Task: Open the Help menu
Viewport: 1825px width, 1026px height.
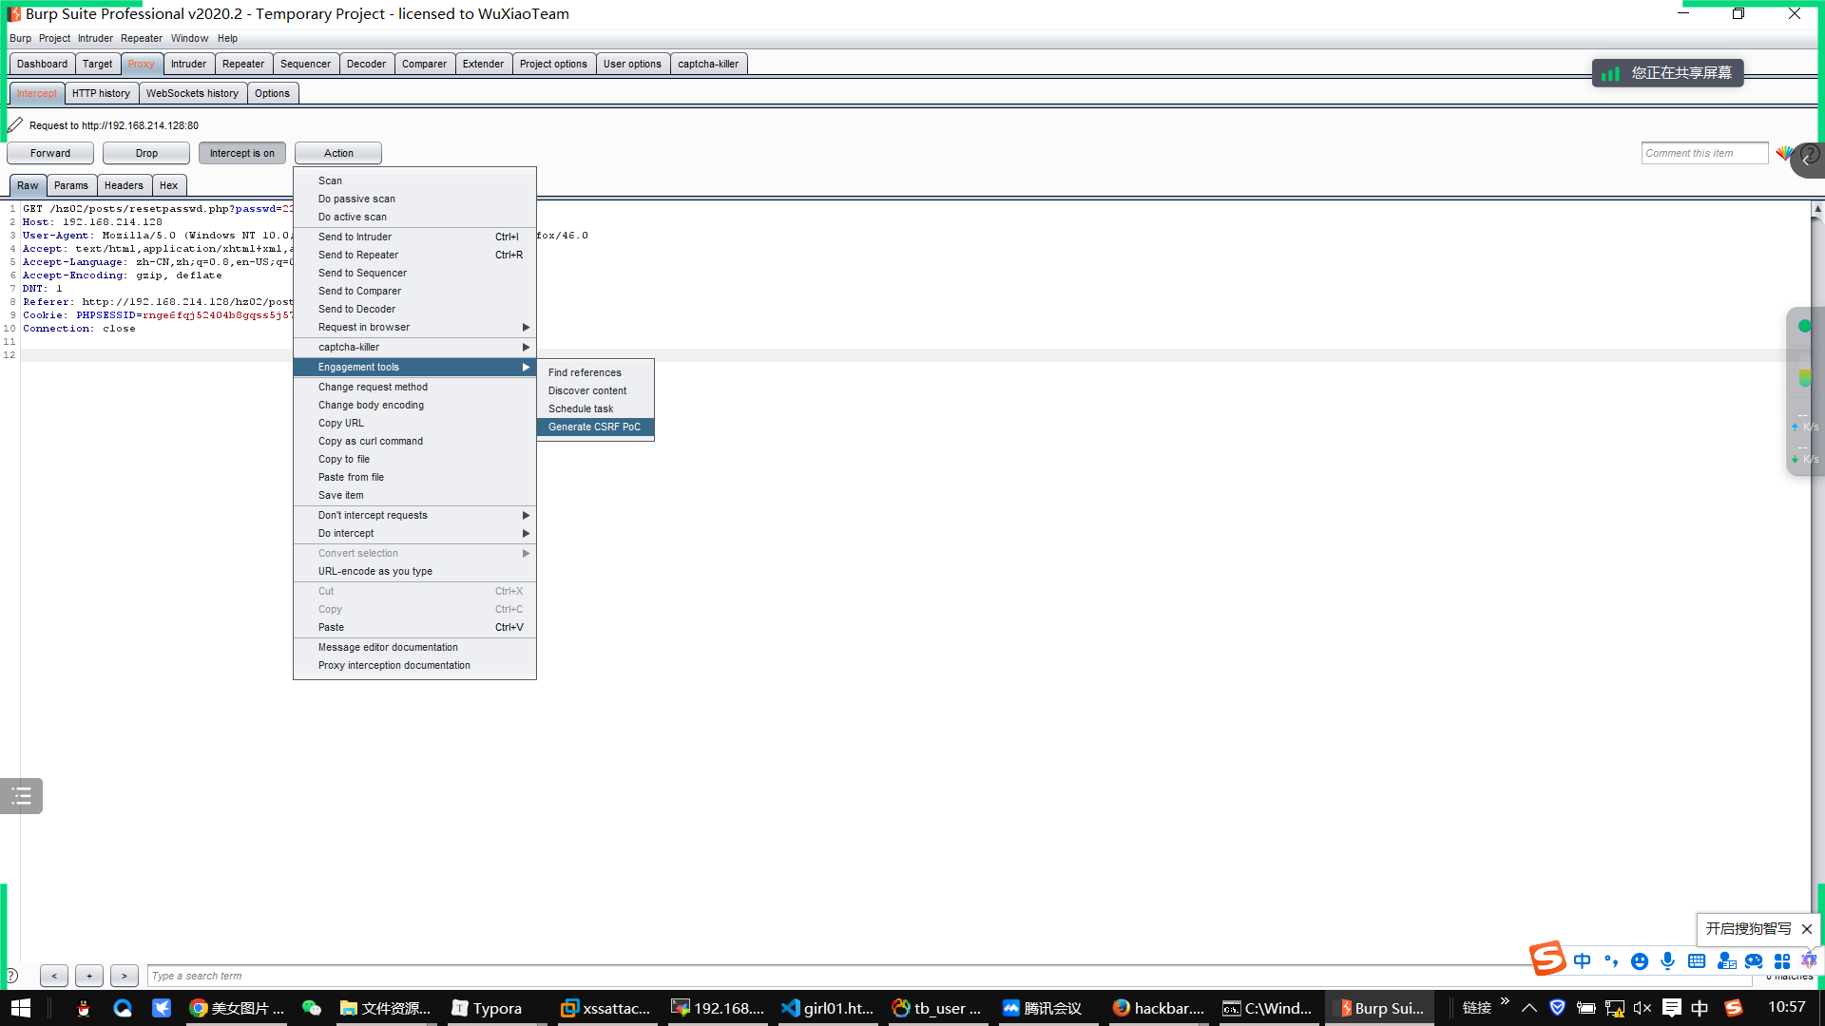Action: 227,38
